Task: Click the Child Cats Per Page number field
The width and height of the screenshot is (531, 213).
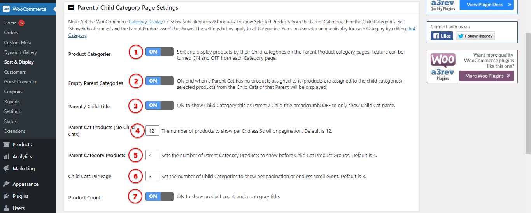Action: [152, 176]
